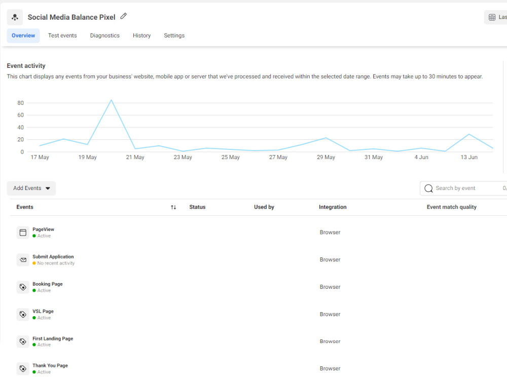Focus the Search by event field
The height and width of the screenshot is (380, 507).
click(x=463, y=188)
